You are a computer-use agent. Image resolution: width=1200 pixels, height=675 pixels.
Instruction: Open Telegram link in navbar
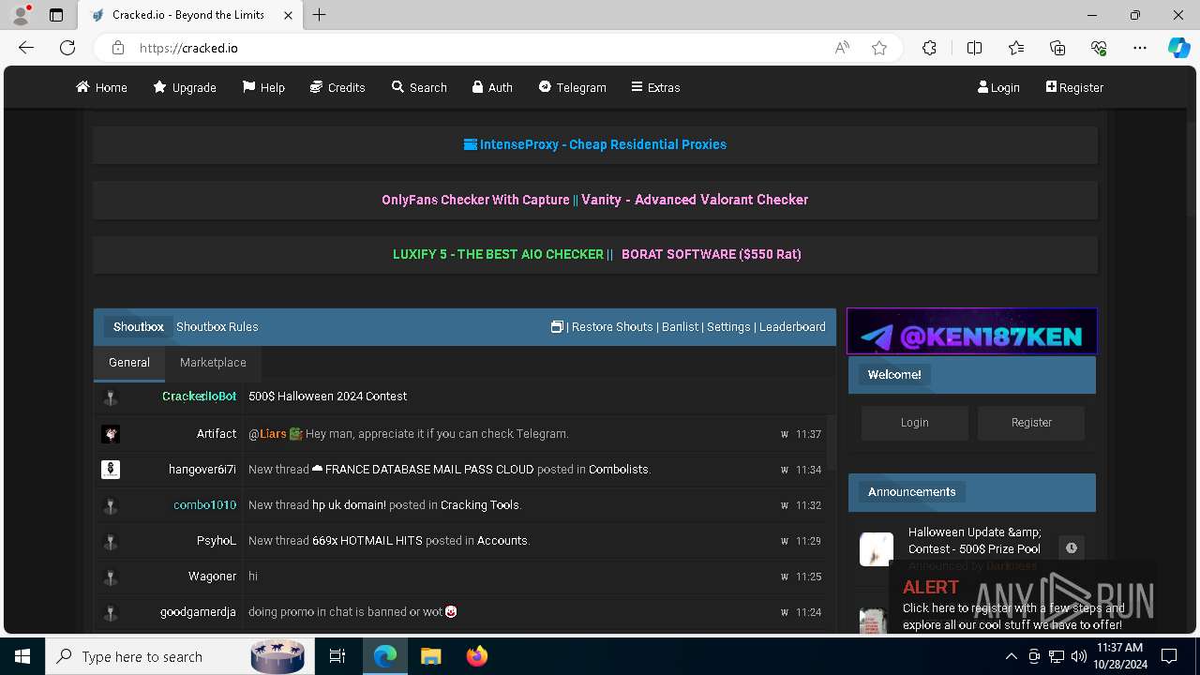pyautogui.click(x=572, y=87)
